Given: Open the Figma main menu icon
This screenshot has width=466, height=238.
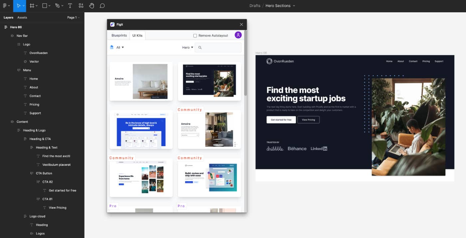Looking at the screenshot, I should (5, 6).
